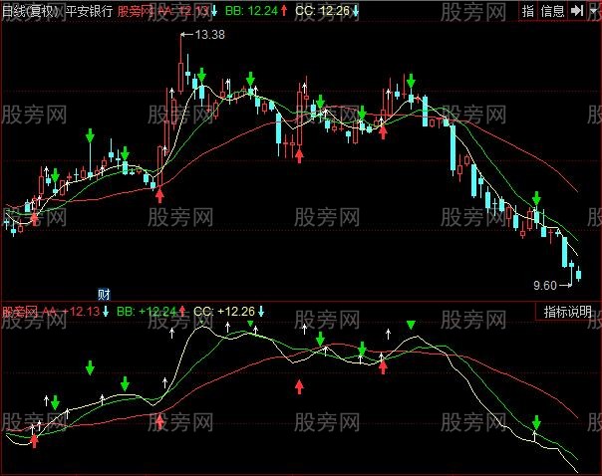Image resolution: width=602 pixels, height=476 pixels.
Task: Expand the dropdown triangle in top-right corner
Action: (593, 11)
